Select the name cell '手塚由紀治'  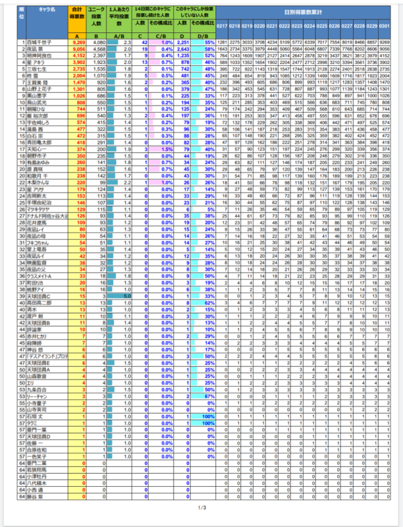coord(47,203)
